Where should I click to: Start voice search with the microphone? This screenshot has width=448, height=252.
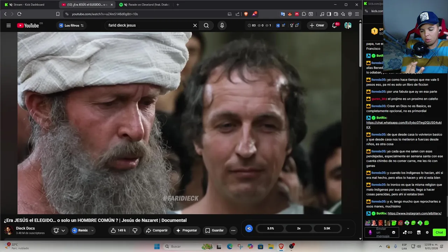[x=222, y=25]
